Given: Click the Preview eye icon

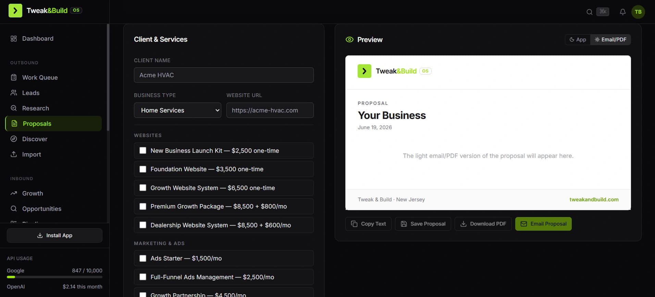Looking at the screenshot, I should pos(349,40).
